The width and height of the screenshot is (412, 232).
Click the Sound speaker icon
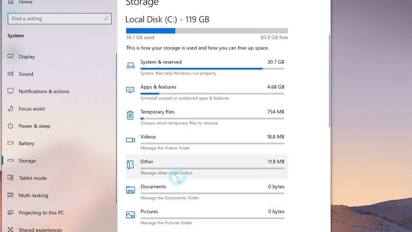(x=10, y=73)
